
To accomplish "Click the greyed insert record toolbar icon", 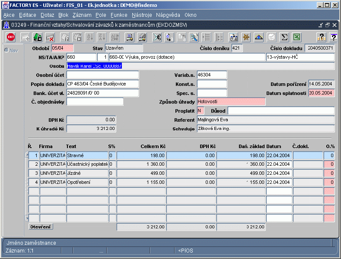I will tap(25, 37).
